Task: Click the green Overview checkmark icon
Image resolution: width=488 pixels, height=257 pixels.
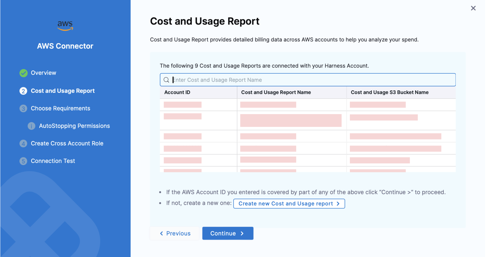Action: pyautogui.click(x=23, y=73)
